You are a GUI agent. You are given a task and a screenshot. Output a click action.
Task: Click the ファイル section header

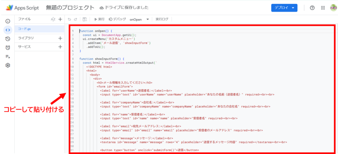[x=24, y=19]
